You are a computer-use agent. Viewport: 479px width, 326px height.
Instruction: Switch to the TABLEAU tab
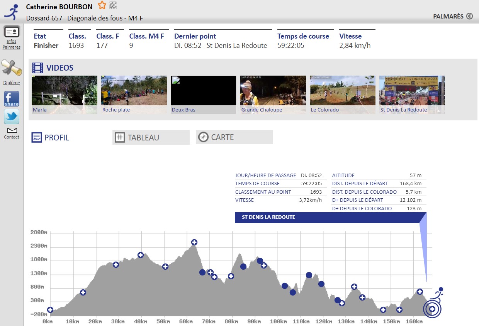151,137
